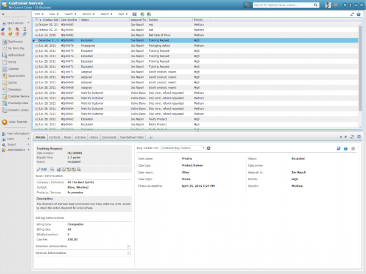The height and width of the screenshot is (274, 366).
Task: Sort by the Subject column header
Action: [x=170, y=20]
